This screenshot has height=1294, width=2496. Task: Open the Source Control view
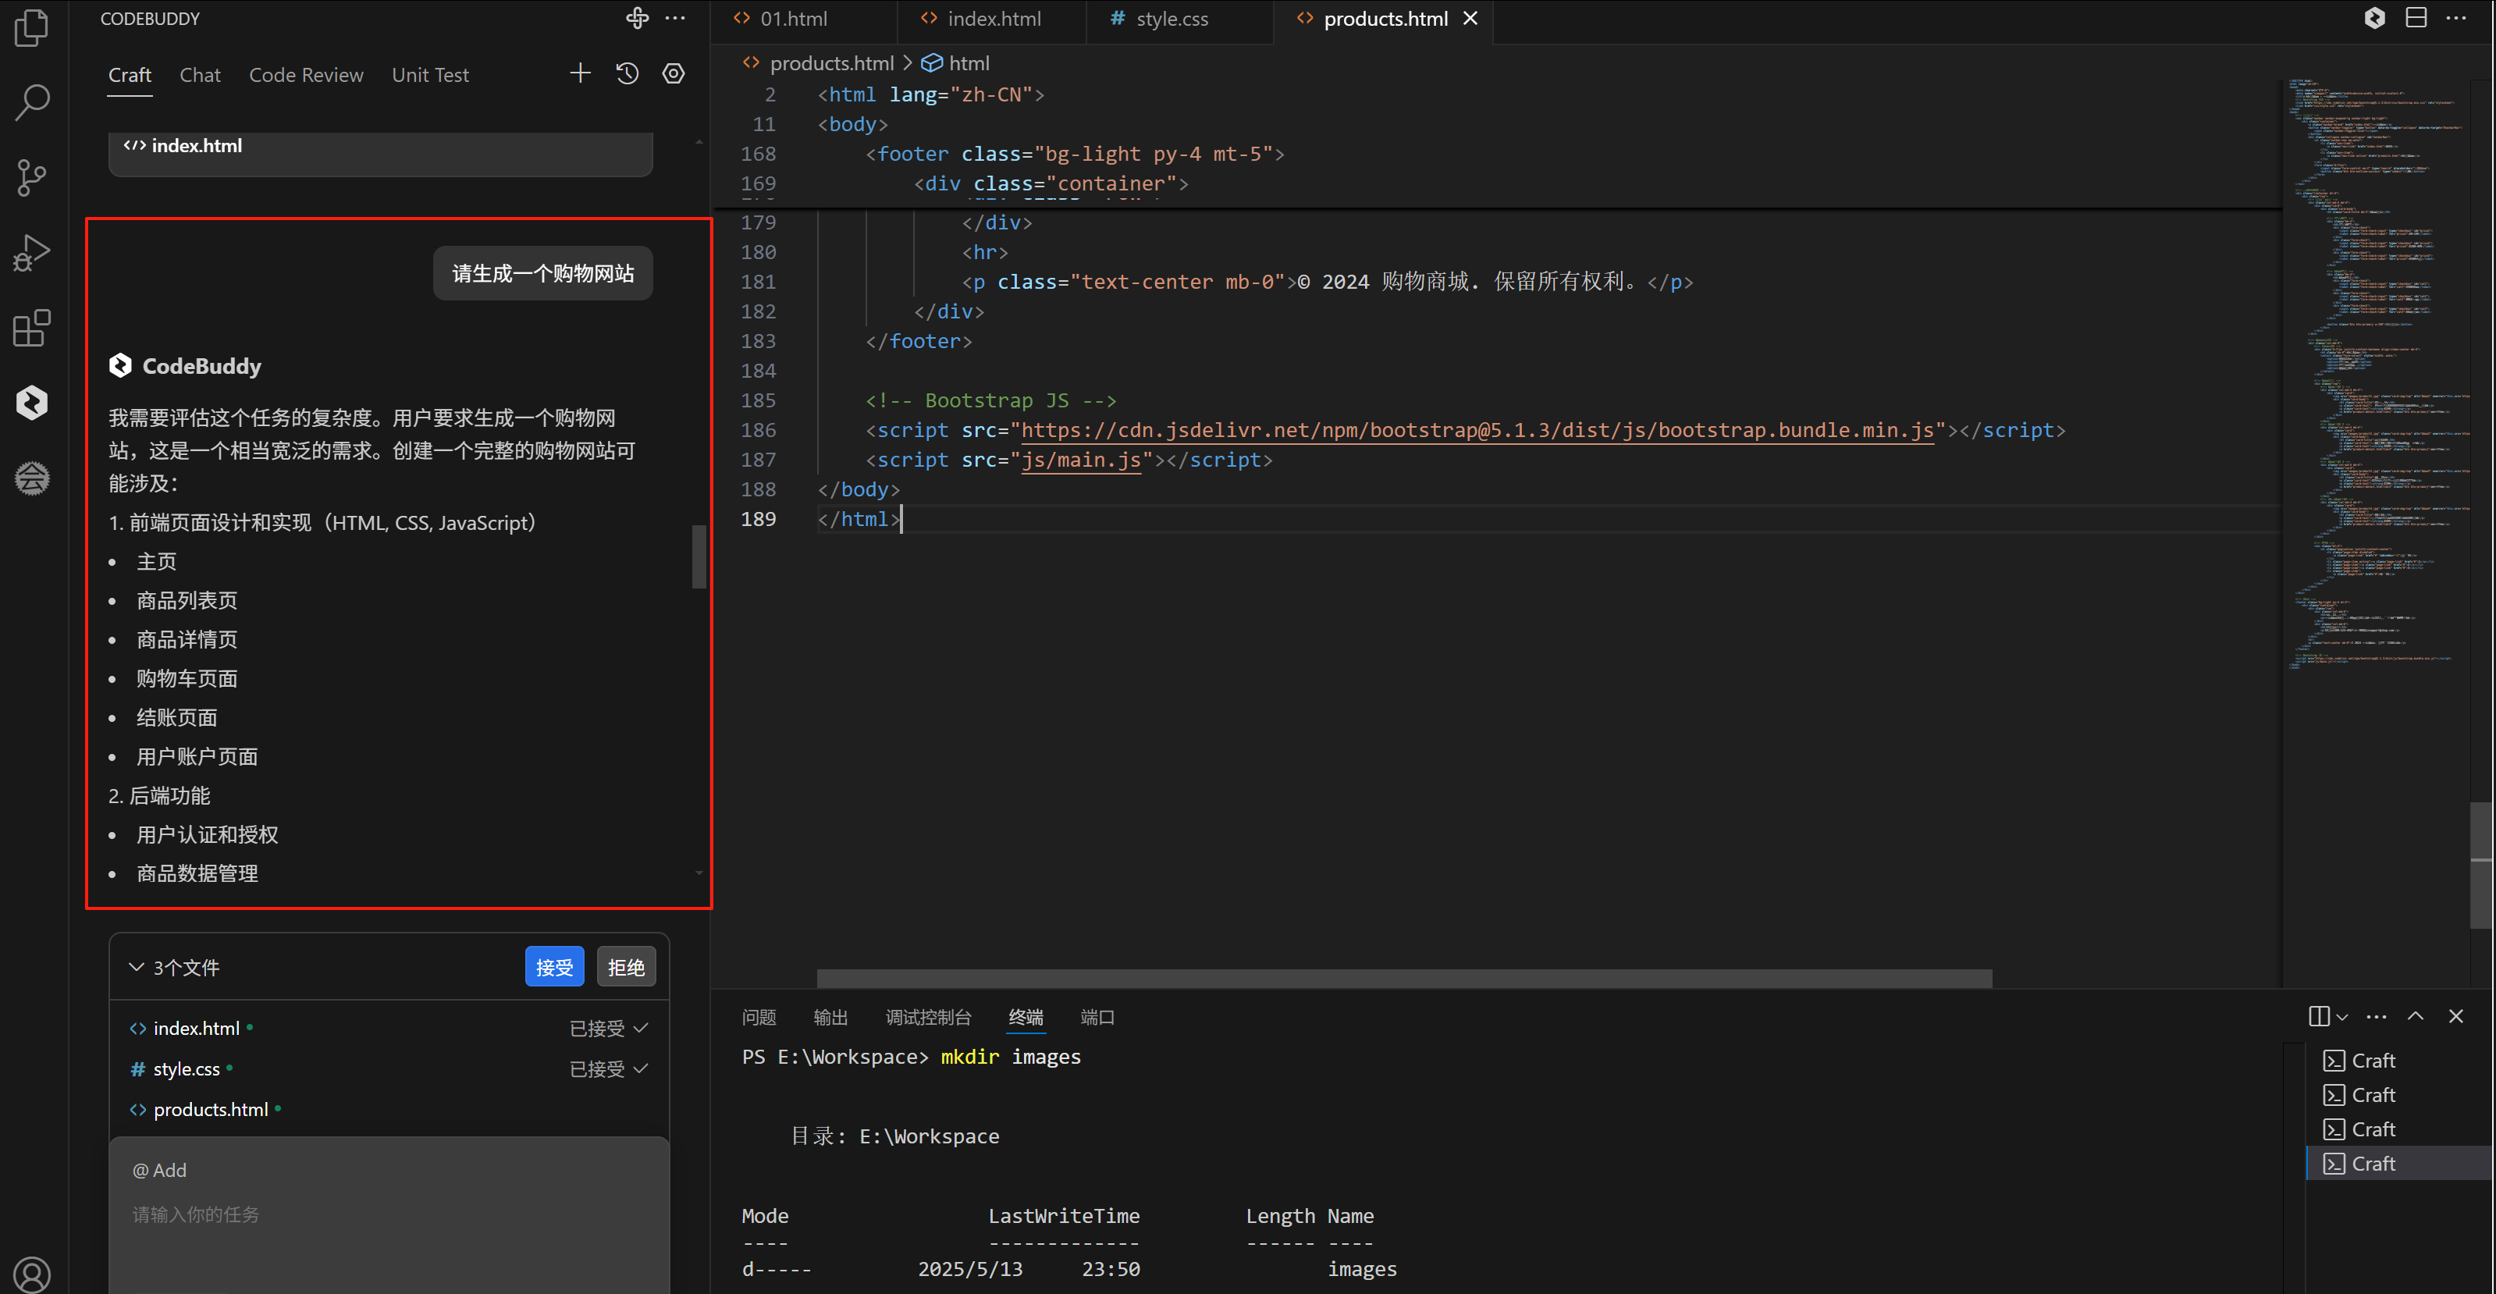[32, 177]
